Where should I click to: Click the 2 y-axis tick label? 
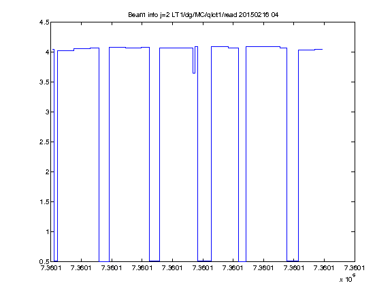(47, 171)
